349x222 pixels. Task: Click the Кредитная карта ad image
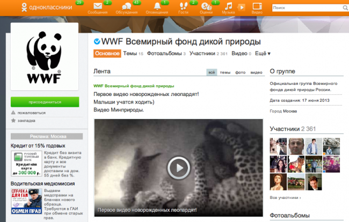(x=26, y=164)
